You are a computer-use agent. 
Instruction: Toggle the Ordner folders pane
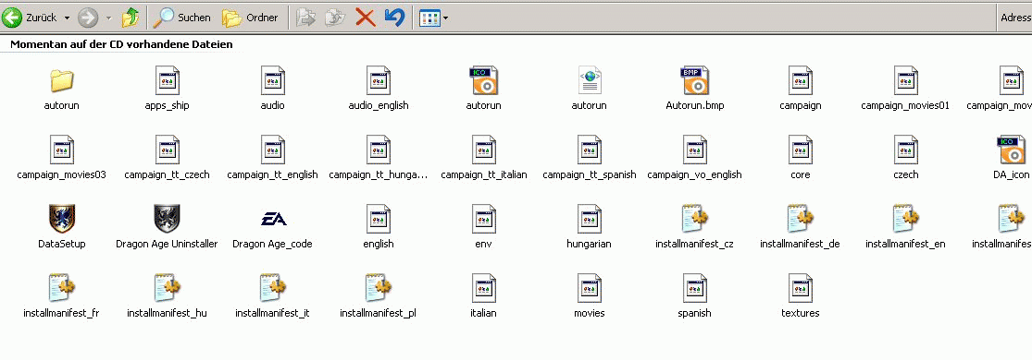(250, 18)
